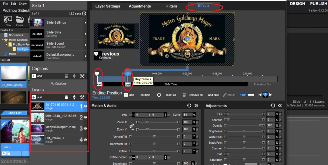Switch to the Effects tab

(204, 5)
